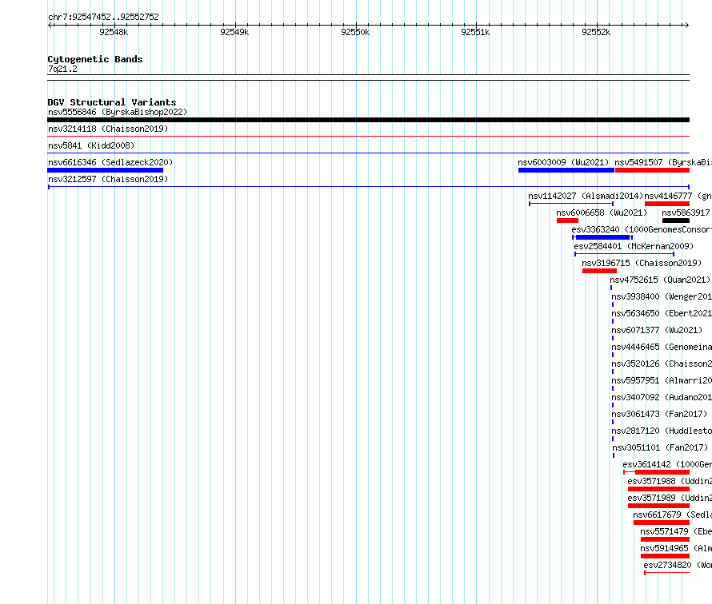This screenshot has width=712, height=604.
Task: Click the red esv3571988 variant bar
Action: [x=659, y=489]
